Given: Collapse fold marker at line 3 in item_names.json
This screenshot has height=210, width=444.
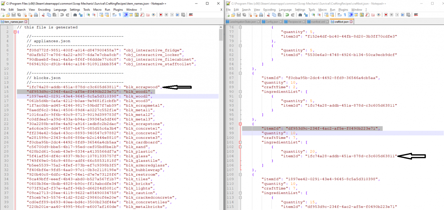Looking at the screenshot, I should click(15, 32).
